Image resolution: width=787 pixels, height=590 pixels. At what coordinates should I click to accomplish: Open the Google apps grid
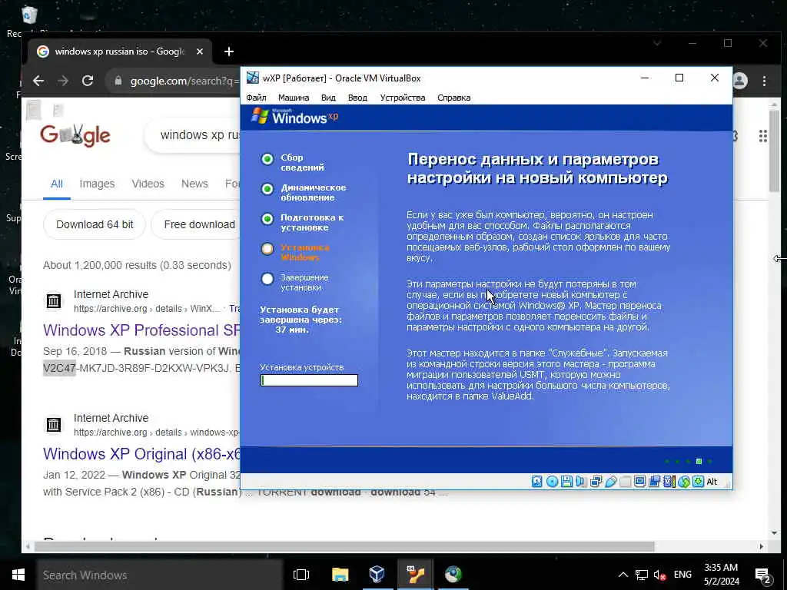[x=763, y=136]
